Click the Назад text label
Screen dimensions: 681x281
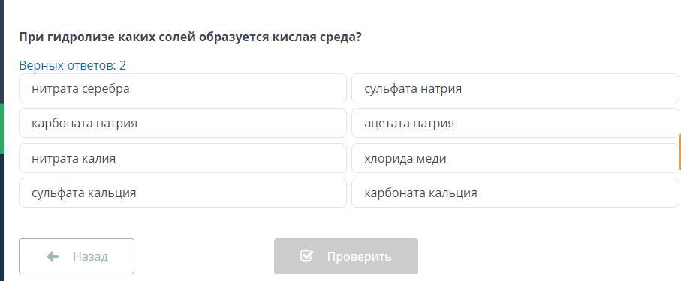[90, 256]
